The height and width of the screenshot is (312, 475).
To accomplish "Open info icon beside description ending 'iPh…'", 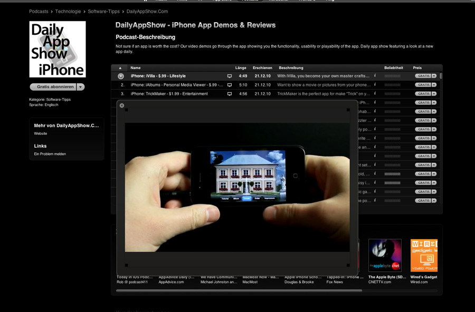I will (375, 102).
